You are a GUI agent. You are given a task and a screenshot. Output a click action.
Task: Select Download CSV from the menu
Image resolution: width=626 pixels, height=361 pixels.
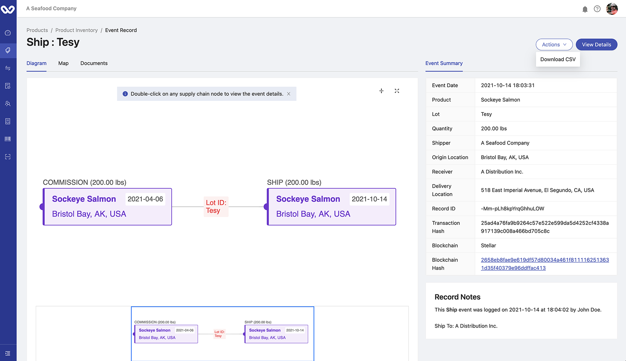click(x=558, y=59)
